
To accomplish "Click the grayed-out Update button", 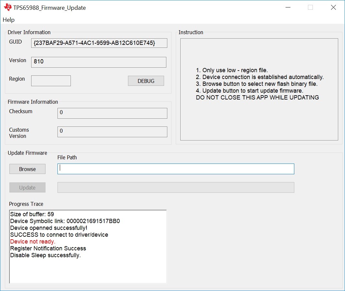I will coord(27,188).
